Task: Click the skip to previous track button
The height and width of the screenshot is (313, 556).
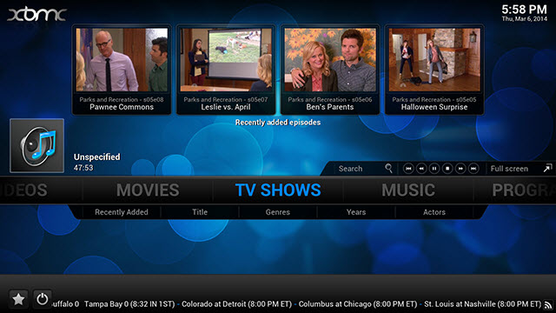Action: pos(408,169)
